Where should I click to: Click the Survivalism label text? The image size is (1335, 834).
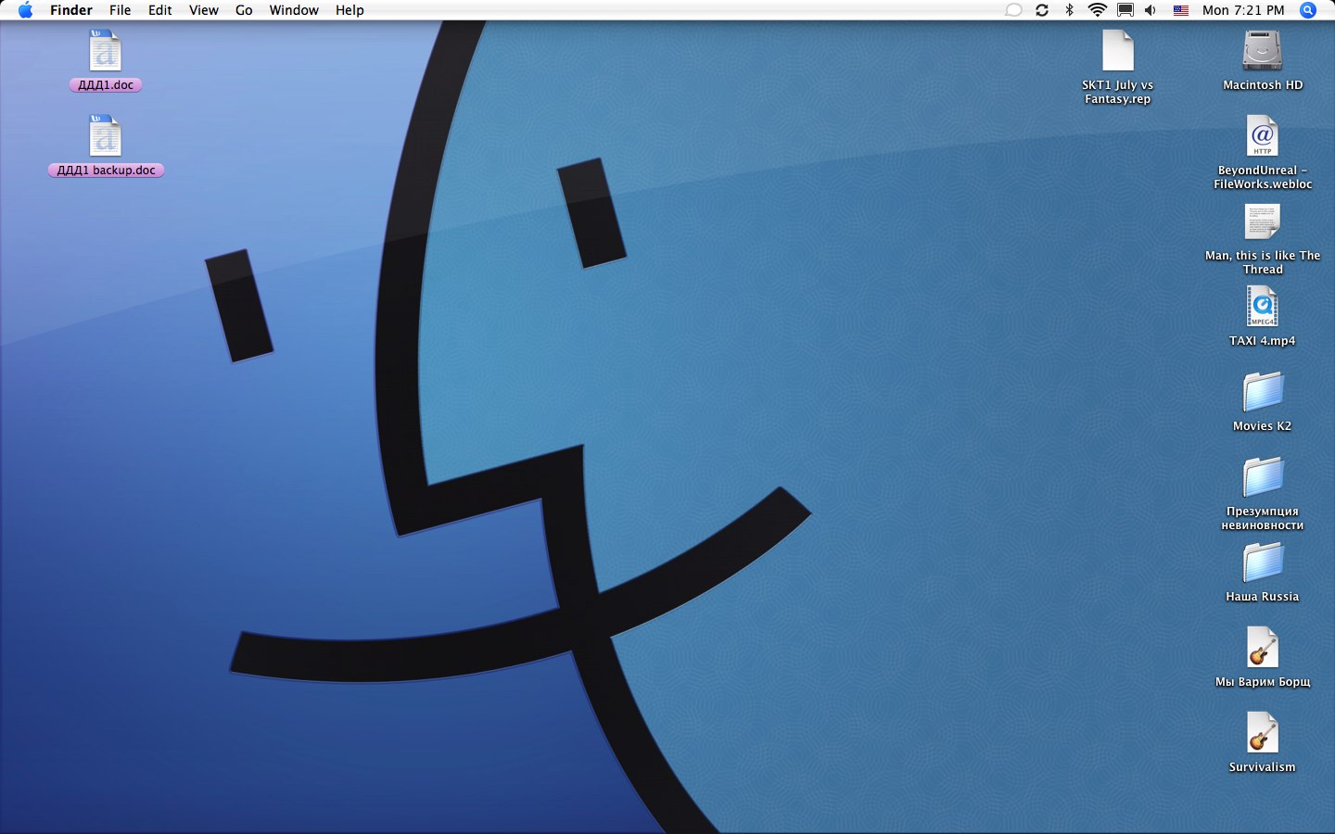point(1263,766)
